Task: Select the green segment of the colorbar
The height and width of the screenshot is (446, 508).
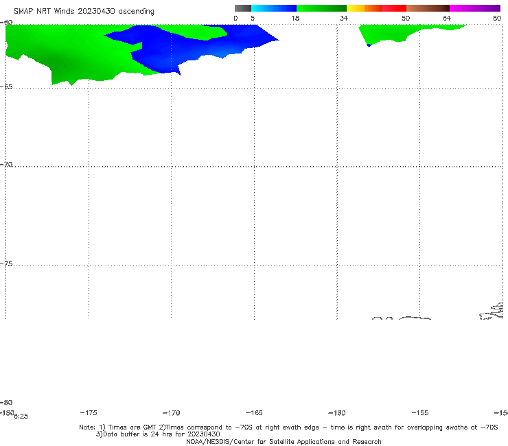Action: 321,8
